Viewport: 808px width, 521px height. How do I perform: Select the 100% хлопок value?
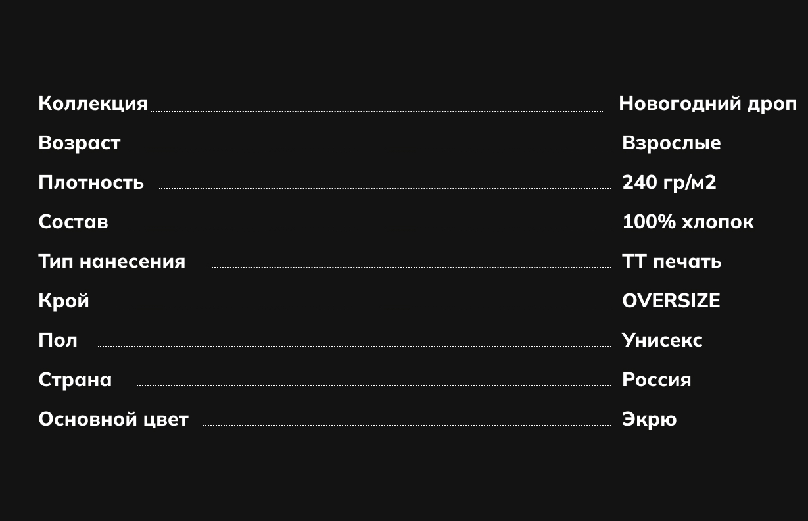point(688,222)
